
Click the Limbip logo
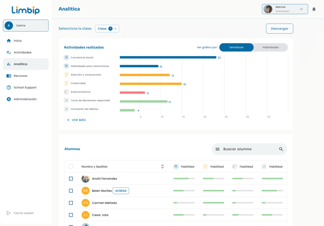click(25, 10)
